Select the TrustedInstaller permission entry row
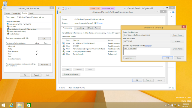Screen dimensions: 192x108 91,54
